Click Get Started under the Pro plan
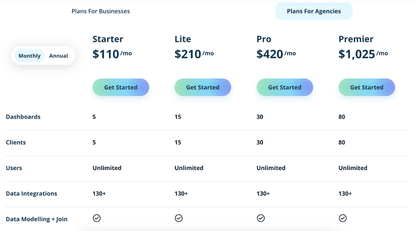This screenshot has width=416, height=231. coord(285,87)
